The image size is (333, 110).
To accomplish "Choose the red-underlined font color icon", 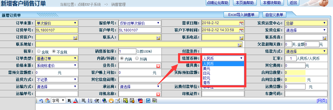I will pos(75,101).
